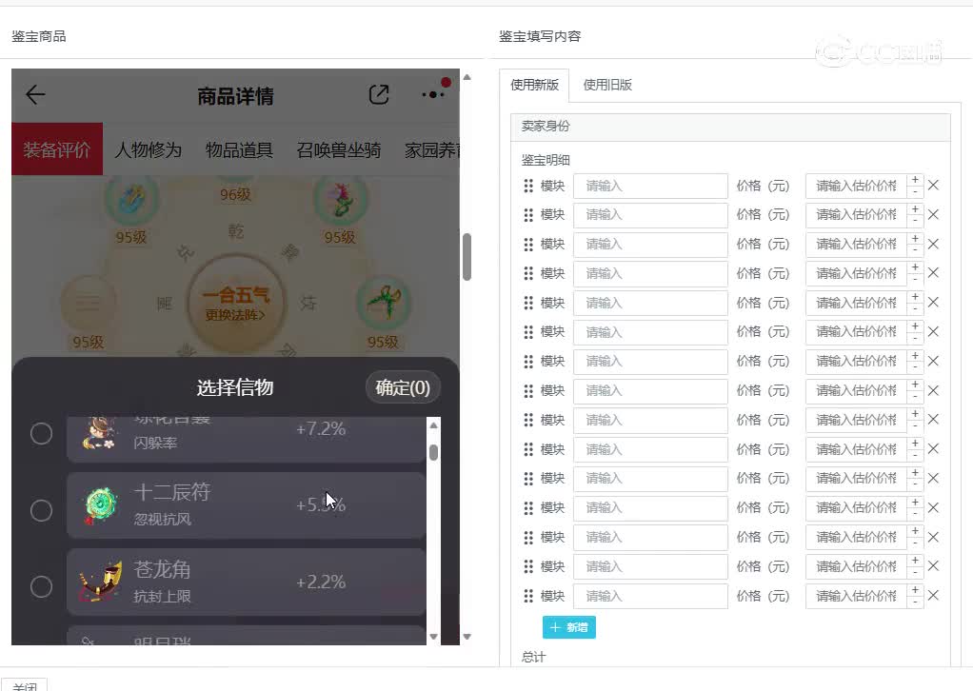Open the 人物修为 tab

pos(149,149)
